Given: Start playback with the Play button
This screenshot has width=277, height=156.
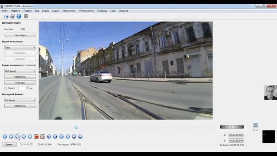Looking at the screenshot, I should point(5,136).
